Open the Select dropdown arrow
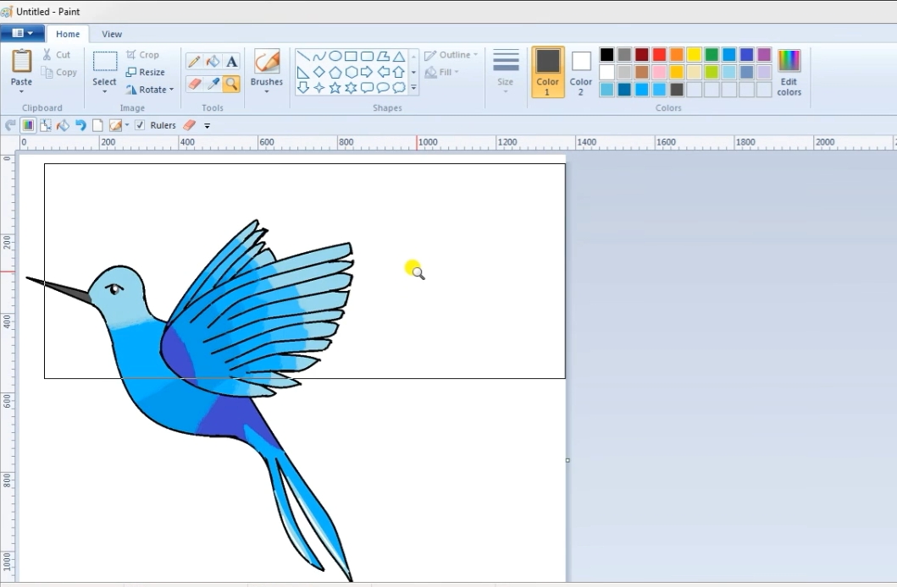Image resolution: width=897 pixels, height=587 pixels. pyautogui.click(x=104, y=91)
